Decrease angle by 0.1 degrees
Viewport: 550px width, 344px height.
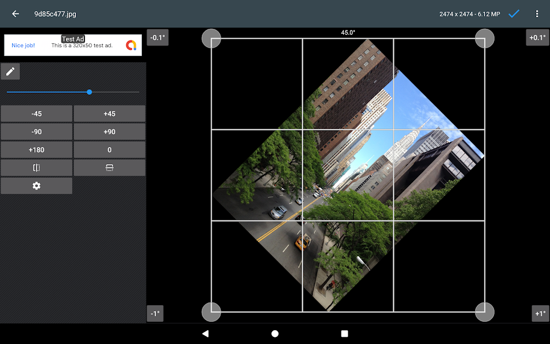157,38
